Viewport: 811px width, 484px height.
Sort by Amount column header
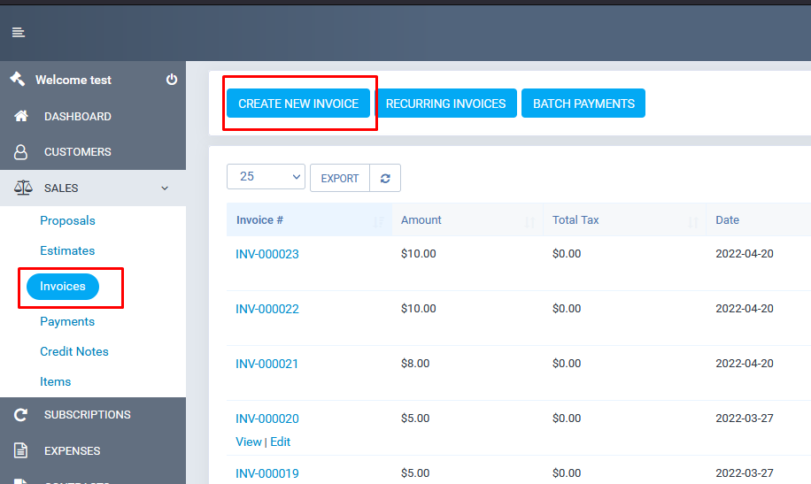coord(421,220)
